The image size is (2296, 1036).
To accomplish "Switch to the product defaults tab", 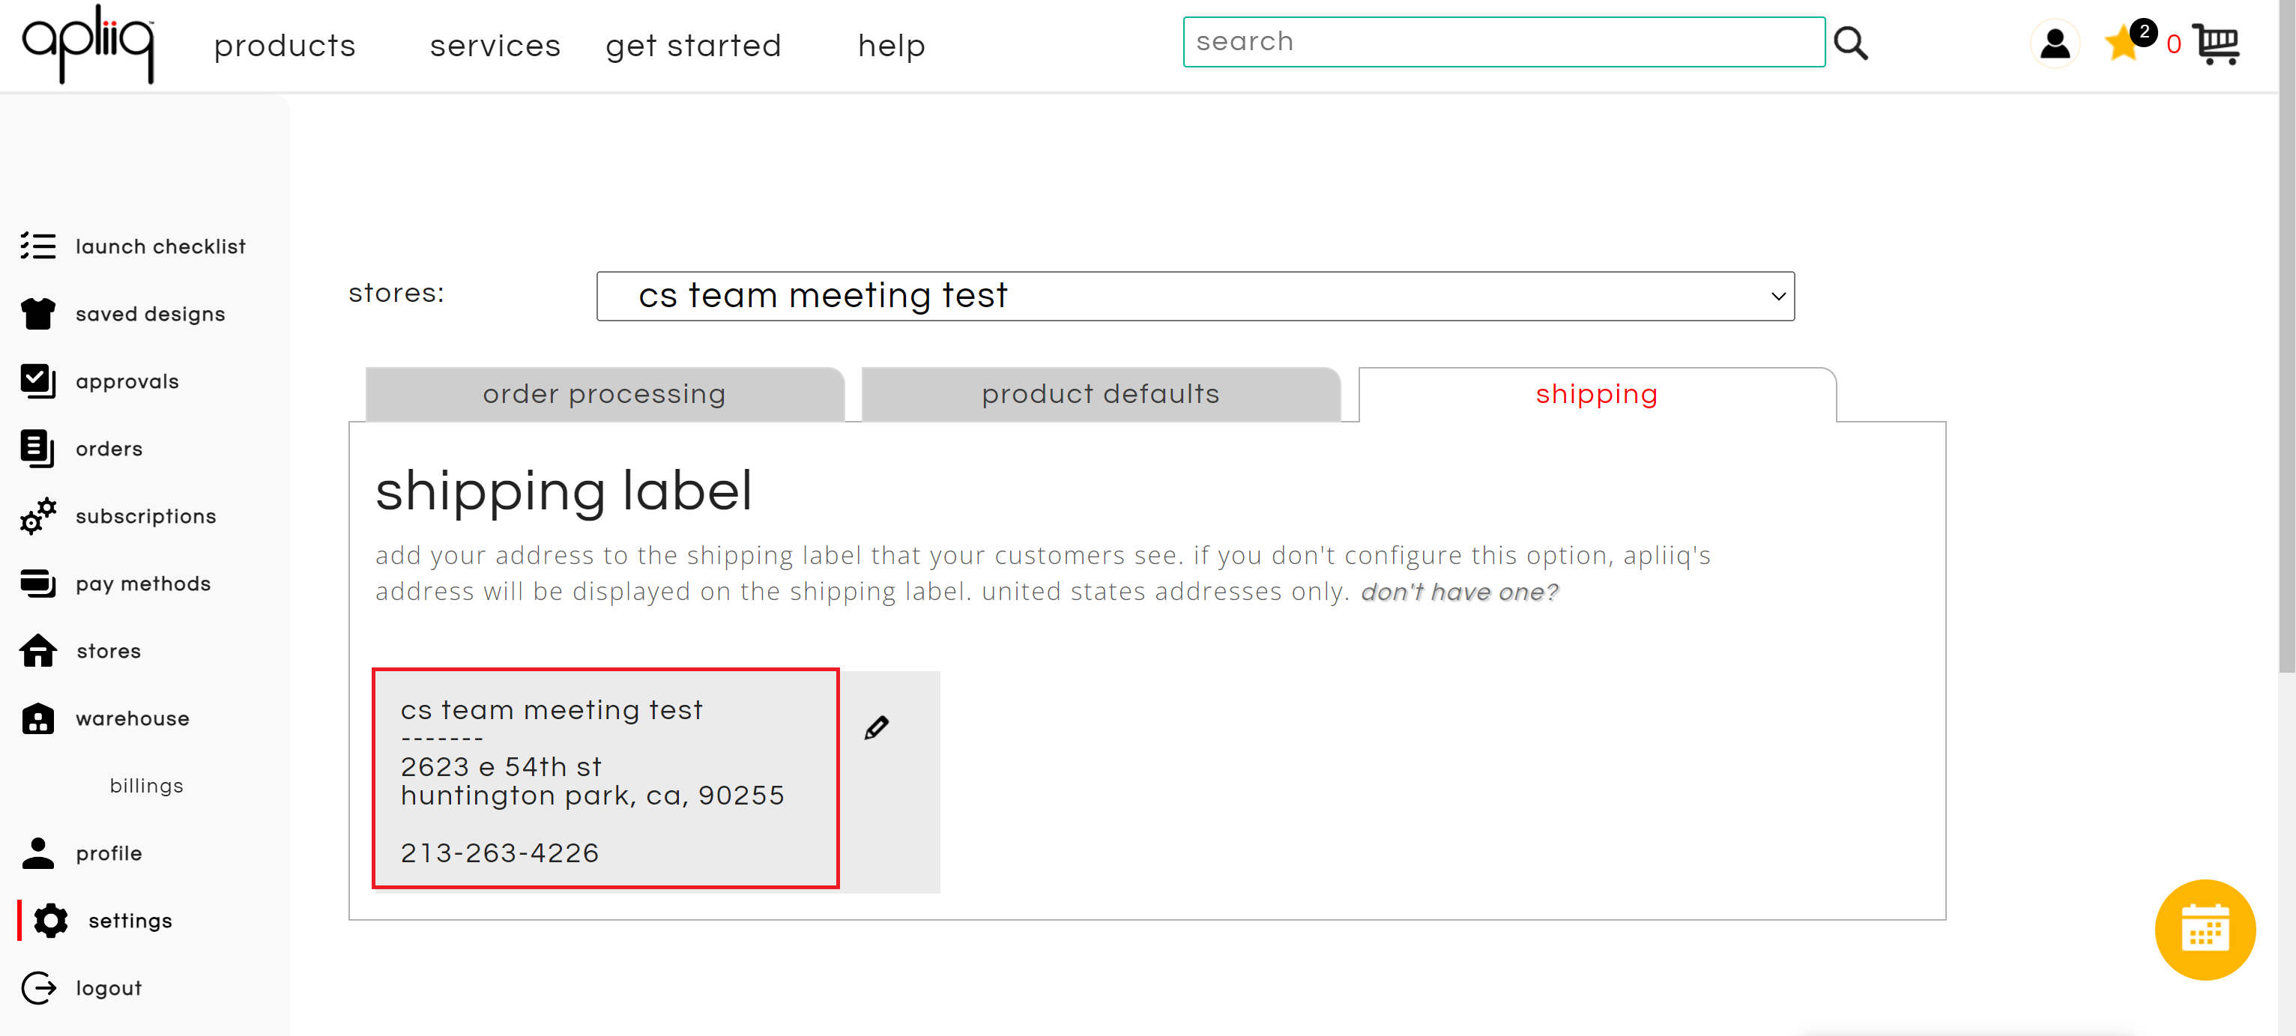I will 1100,394.
